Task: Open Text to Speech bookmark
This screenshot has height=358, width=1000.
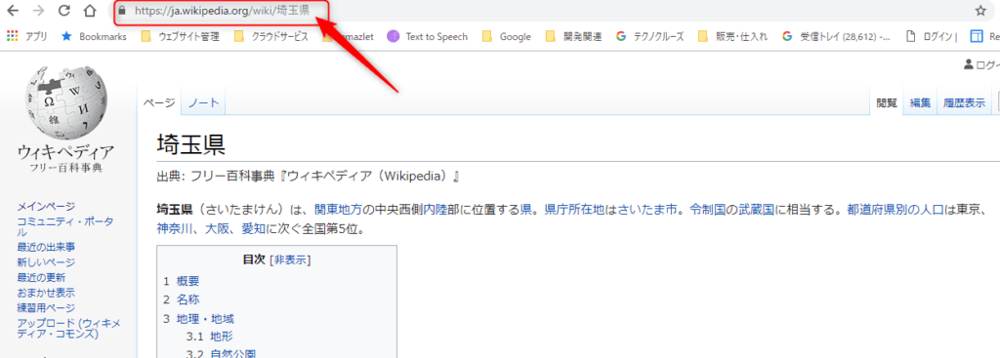Action: (x=428, y=36)
